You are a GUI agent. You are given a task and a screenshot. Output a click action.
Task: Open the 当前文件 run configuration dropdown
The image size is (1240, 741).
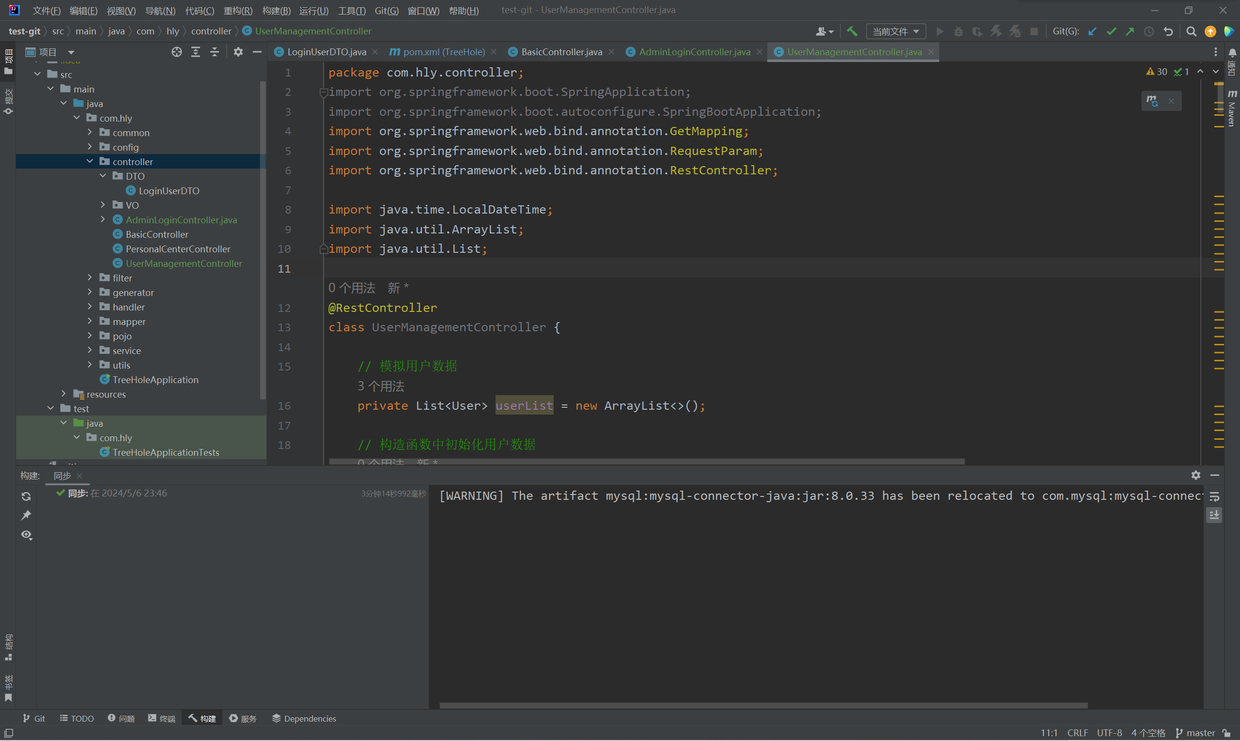[x=896, y=31]
